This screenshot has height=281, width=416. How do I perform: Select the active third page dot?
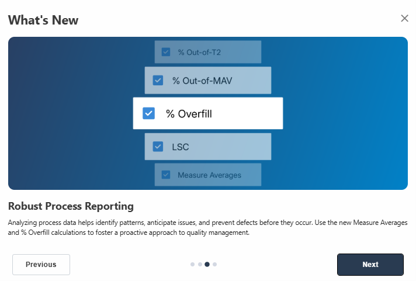[x=207, y=265]
